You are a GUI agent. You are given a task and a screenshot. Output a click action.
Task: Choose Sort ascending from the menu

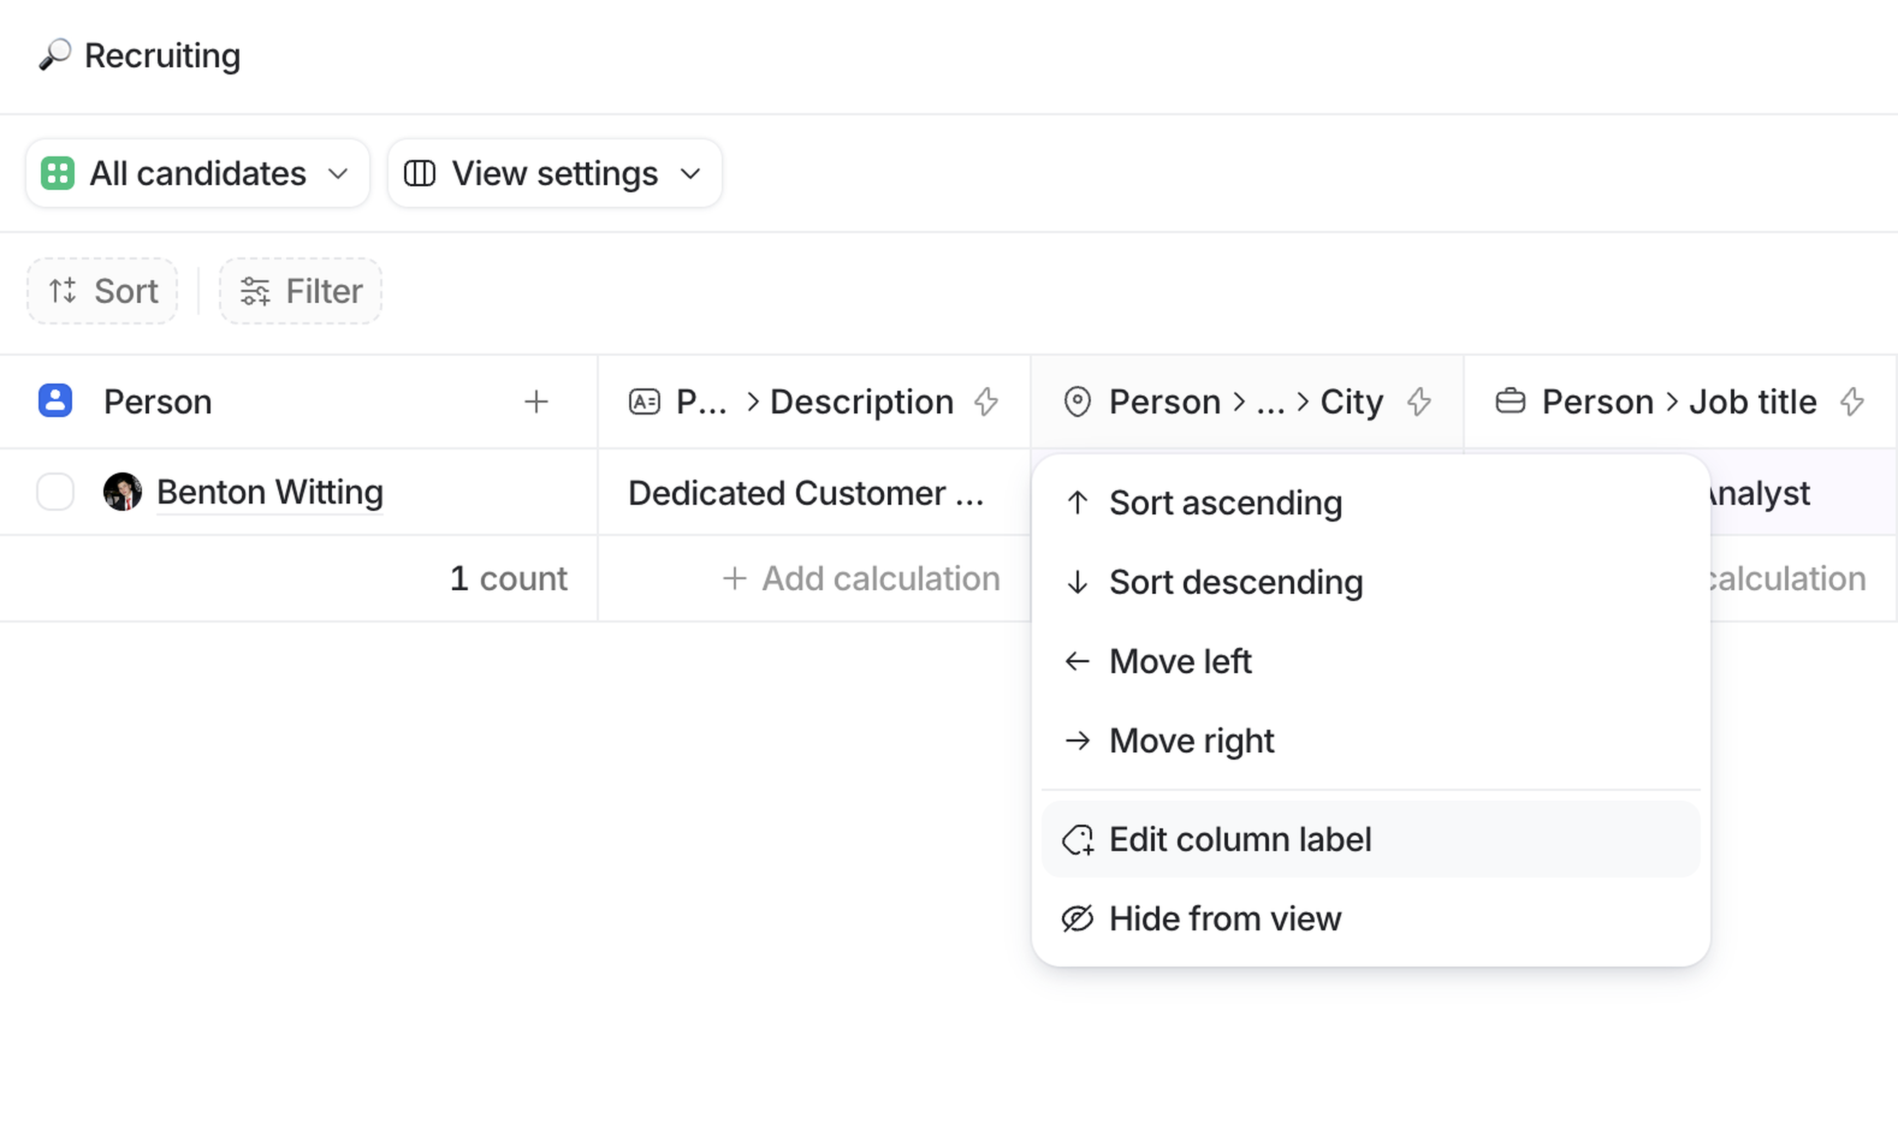click(x=1224, y=503)
